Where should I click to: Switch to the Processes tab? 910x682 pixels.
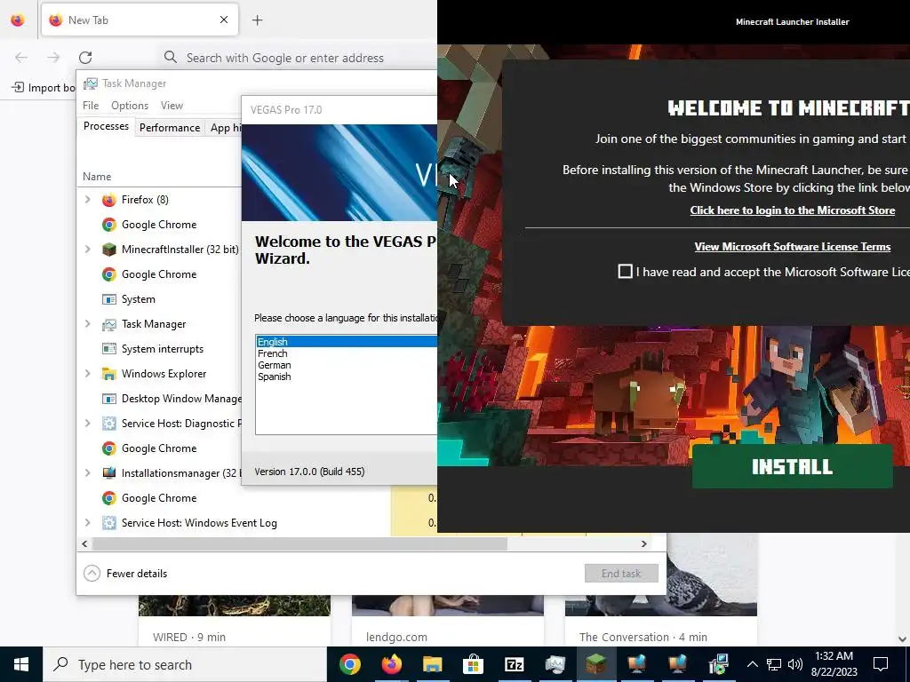[107, 126]
